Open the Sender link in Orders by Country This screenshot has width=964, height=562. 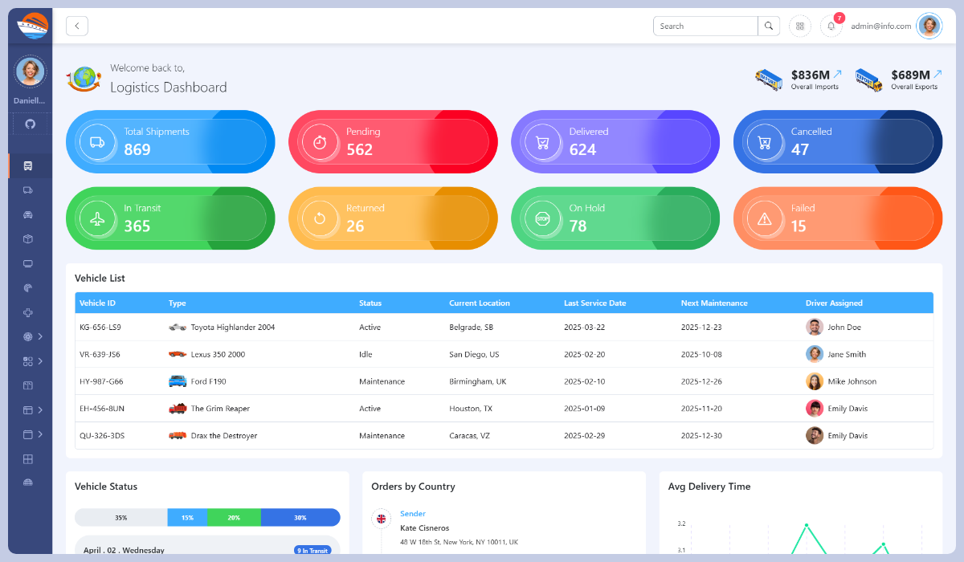pos(412,514)
